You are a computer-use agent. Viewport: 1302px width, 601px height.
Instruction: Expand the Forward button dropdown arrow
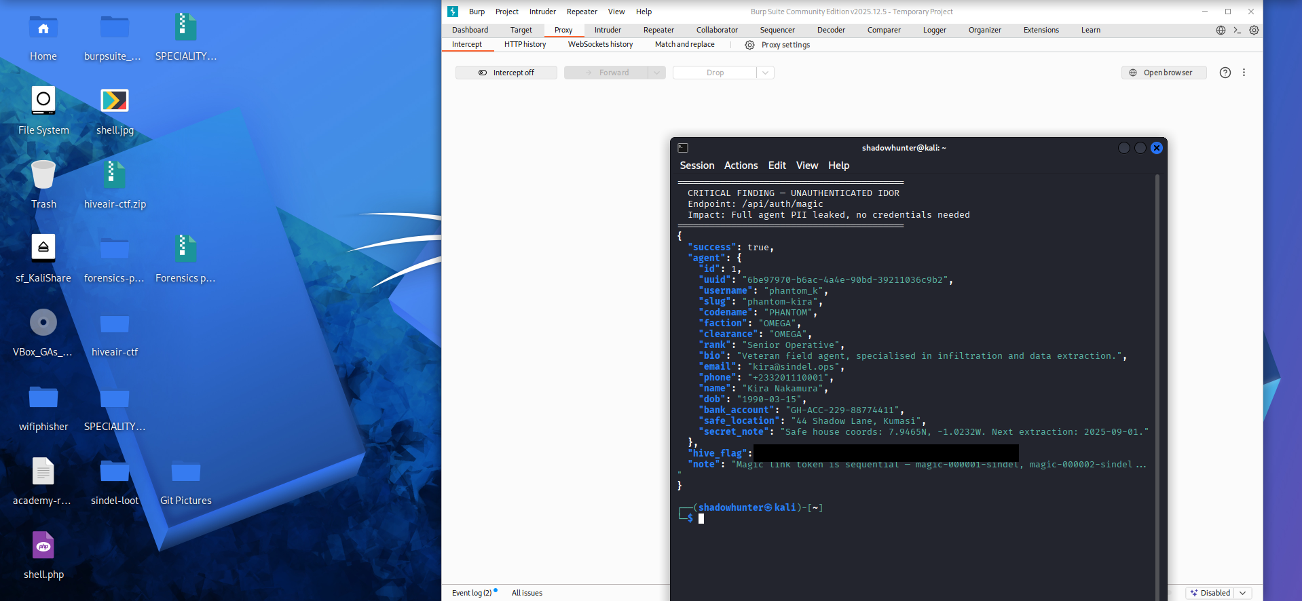coord(656,73)
